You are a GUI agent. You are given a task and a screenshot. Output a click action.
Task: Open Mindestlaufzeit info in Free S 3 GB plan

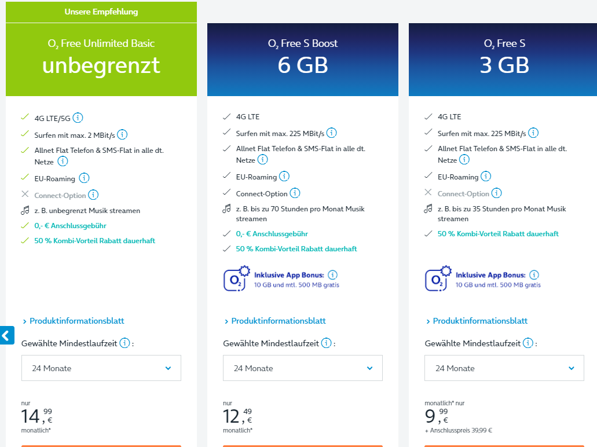tap(528, 343)
